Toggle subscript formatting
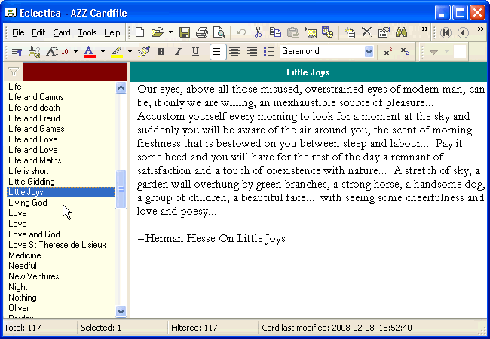This screenshot has height=339, width=490. 405,52
